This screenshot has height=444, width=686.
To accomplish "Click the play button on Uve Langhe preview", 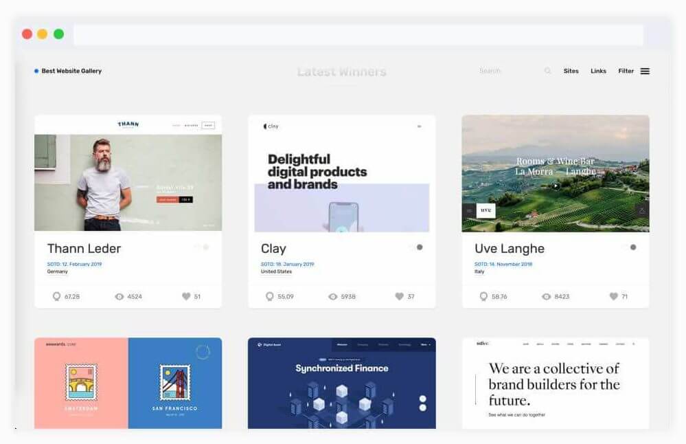I will coord(556,186).
